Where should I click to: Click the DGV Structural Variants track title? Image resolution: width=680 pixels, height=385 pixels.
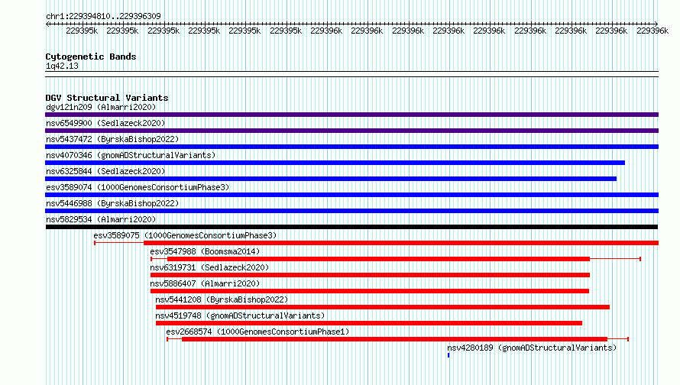click(107, 98)
